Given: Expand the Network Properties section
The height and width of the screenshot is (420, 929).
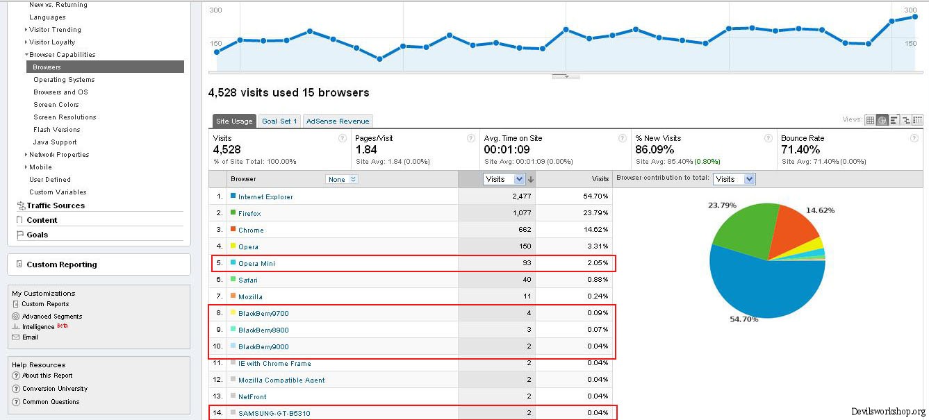Looking at the screenshot, I should click(26, 155).
